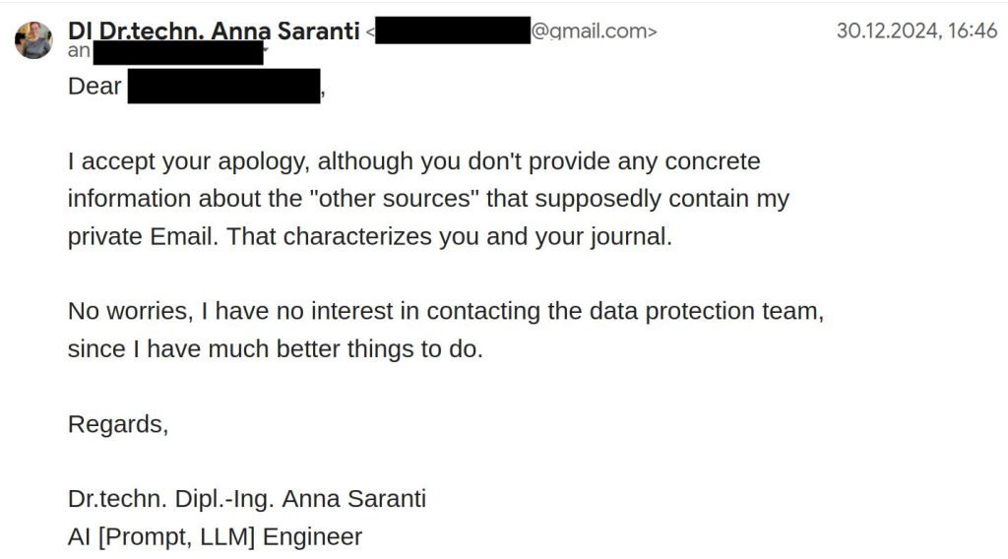Viewport: 1008px width, 559px height.
Task: Click the line 'since I have much better things'
Action: 276,349
